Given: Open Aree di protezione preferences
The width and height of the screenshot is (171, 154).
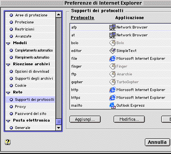Looking at the screenshot, I should coord(30,15).
